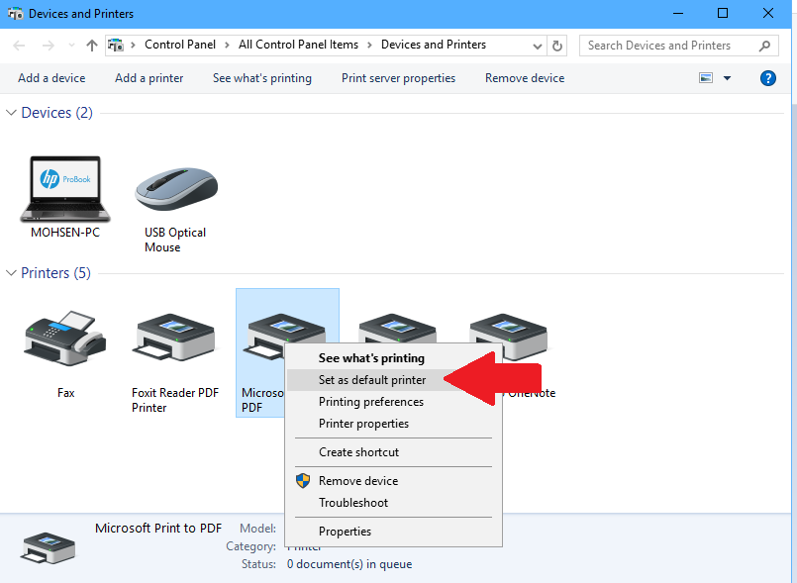Click See what's printing in toolbar

point(262,78)
